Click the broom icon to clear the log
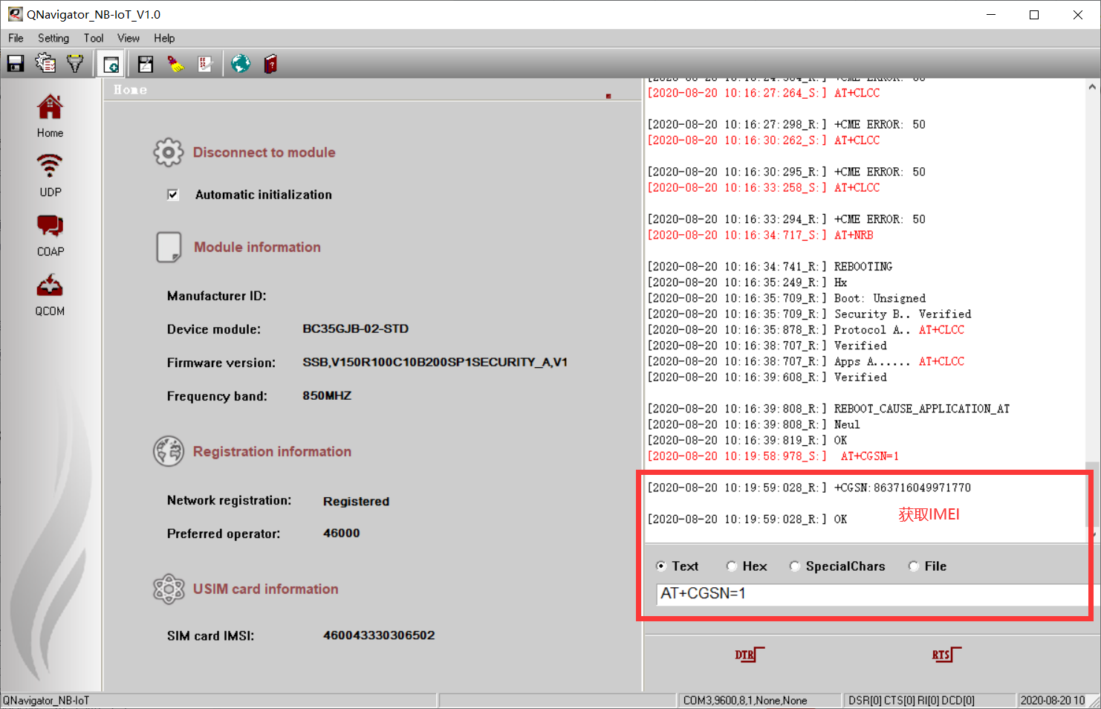This screenshot has width=1101, height=709. tap(176, 63)
